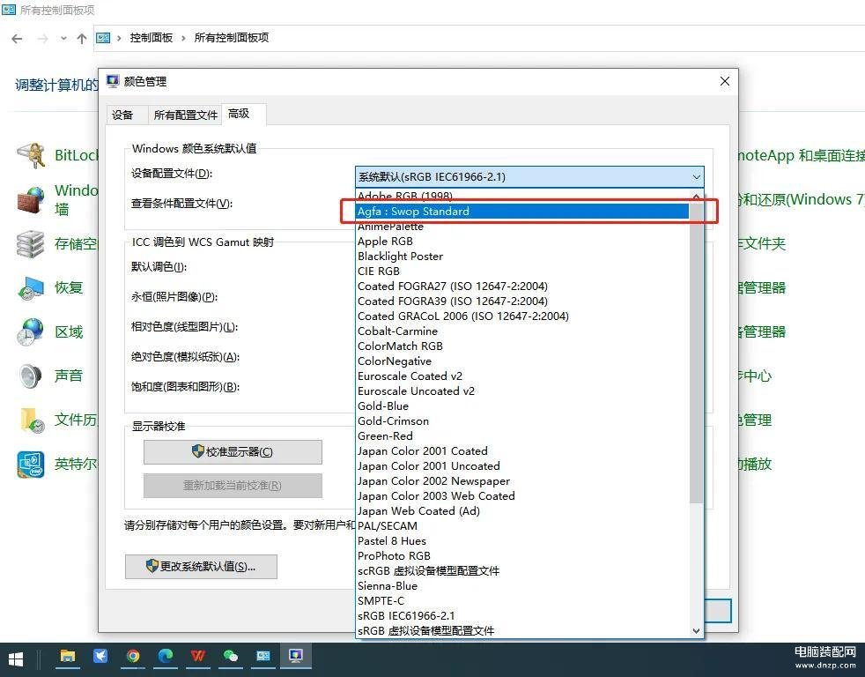865x677 pixels.
Task: Click the Control Panel icon in address bar
Action: (103, 38)
